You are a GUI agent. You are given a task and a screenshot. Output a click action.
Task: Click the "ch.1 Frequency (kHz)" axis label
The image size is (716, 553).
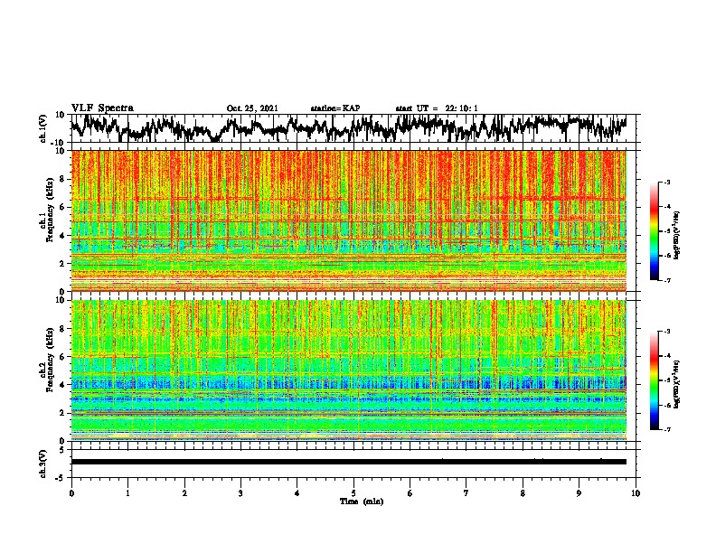tap(47, 211)
